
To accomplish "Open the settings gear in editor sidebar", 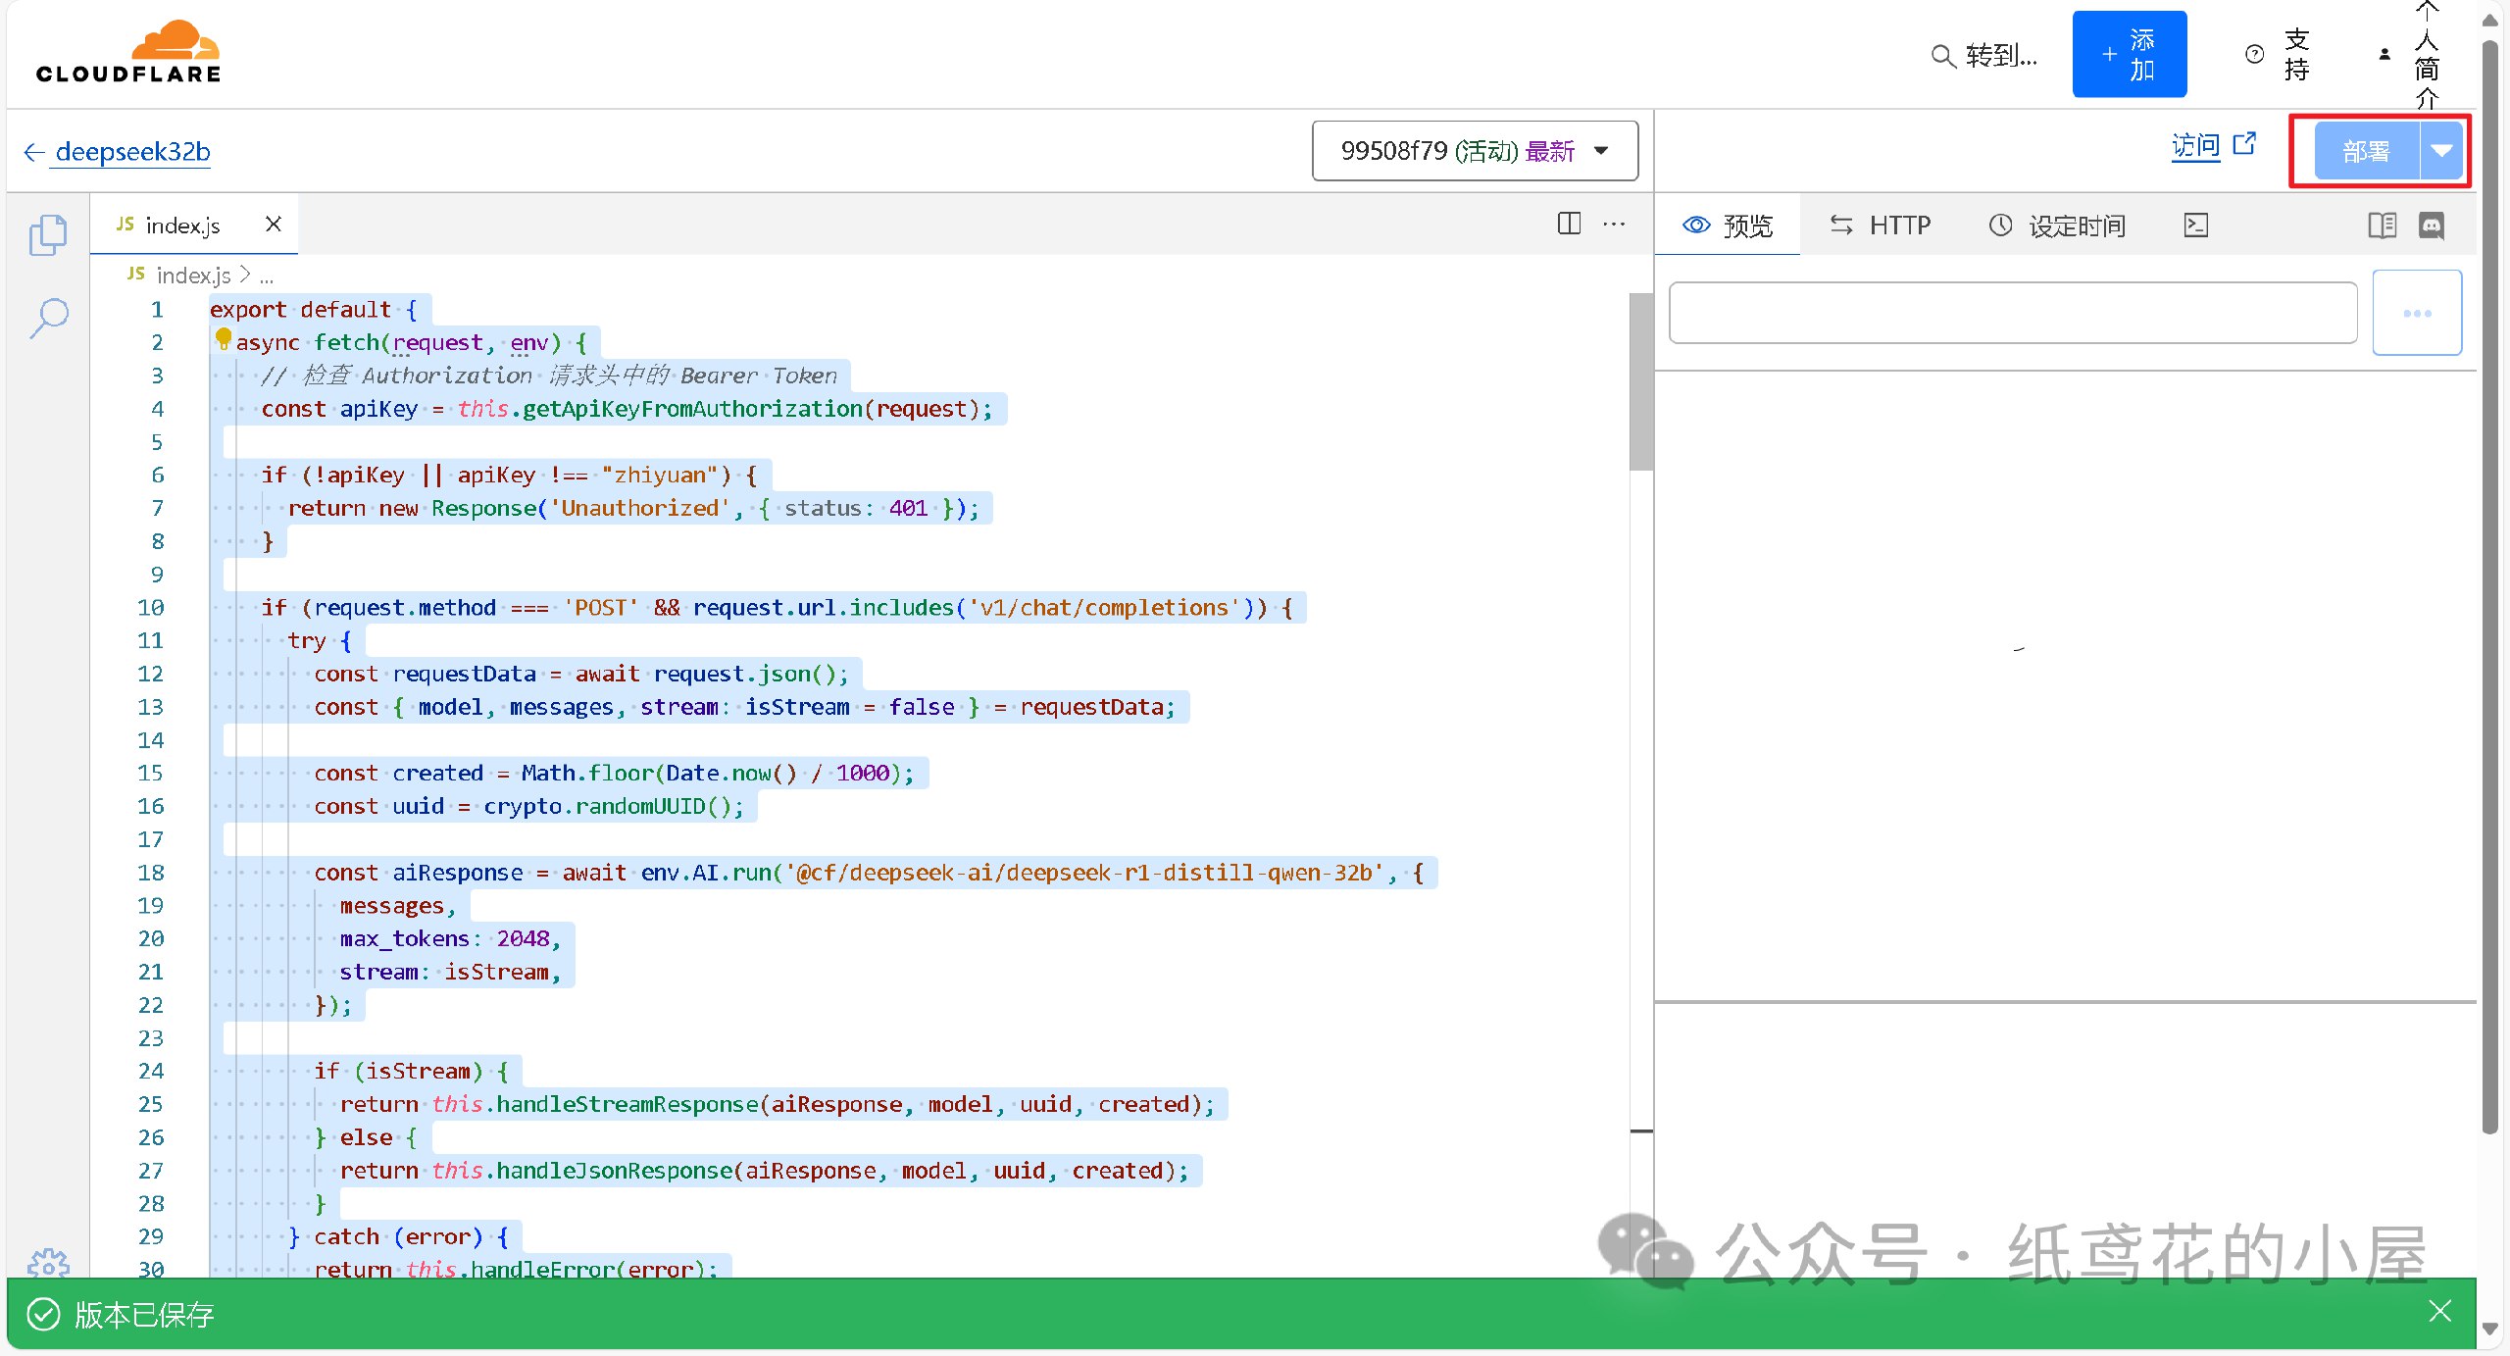I will tap(48, 1263).
